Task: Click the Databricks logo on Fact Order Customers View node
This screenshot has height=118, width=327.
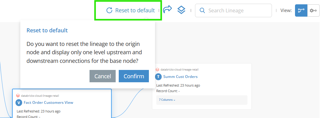Action: pyautogui.click(x=18, y=96)
